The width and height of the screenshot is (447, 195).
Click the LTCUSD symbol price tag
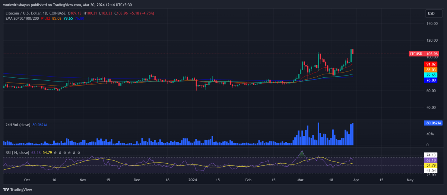tap(416, 54)
